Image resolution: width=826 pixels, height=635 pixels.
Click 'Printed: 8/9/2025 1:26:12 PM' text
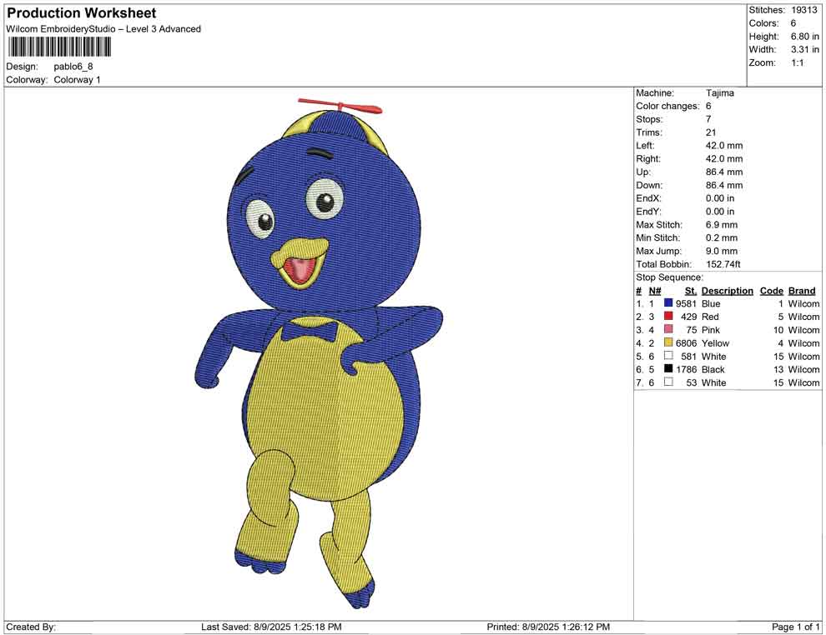click(x=548, y=627)
